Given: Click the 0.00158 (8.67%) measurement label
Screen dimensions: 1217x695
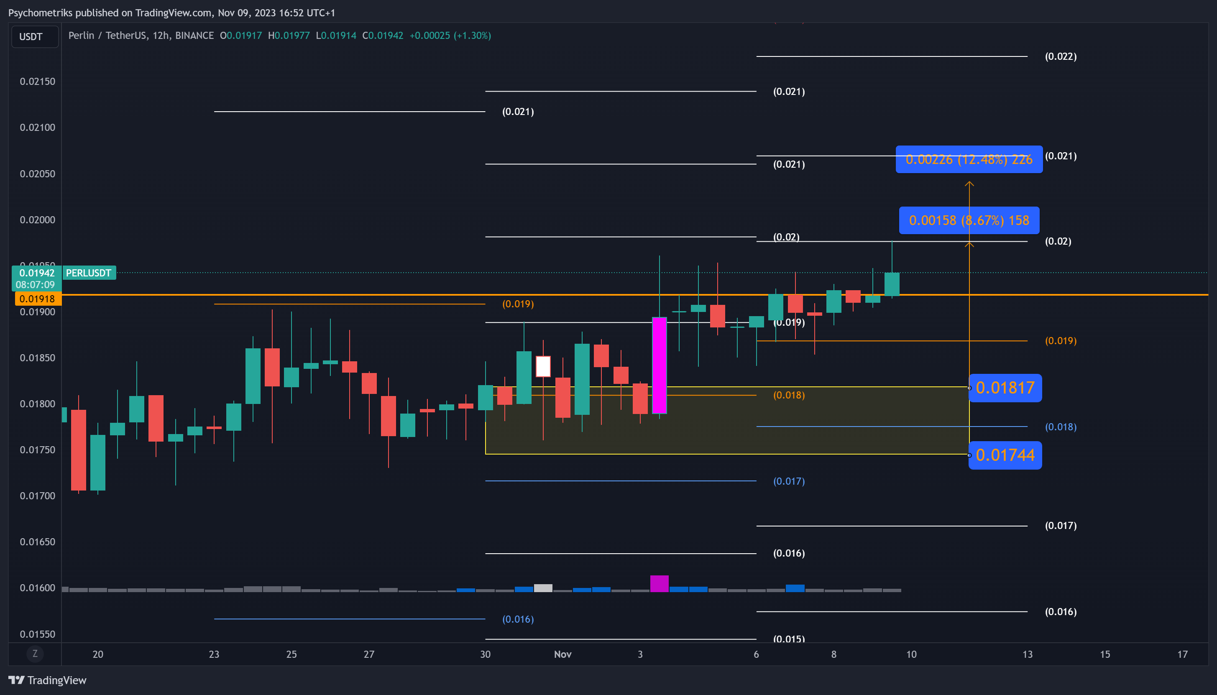Looking at the screenshot, I should pyautogui.click(x=969, y=220).
